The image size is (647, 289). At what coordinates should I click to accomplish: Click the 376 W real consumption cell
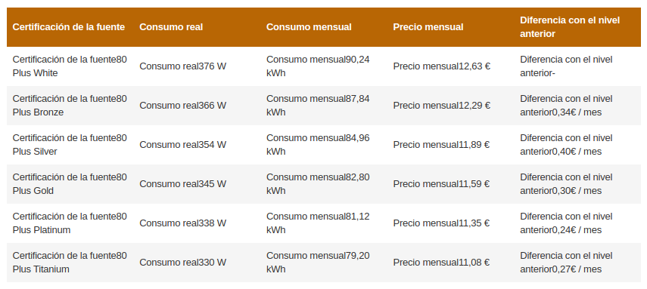coord(198,66)
